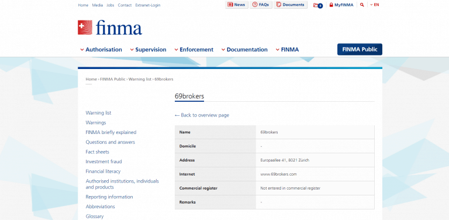The width and height of the screenshot is (449, 220).
Task: Open Extranet-Login link
Action: pyautogui.click(x=148, y=5)
